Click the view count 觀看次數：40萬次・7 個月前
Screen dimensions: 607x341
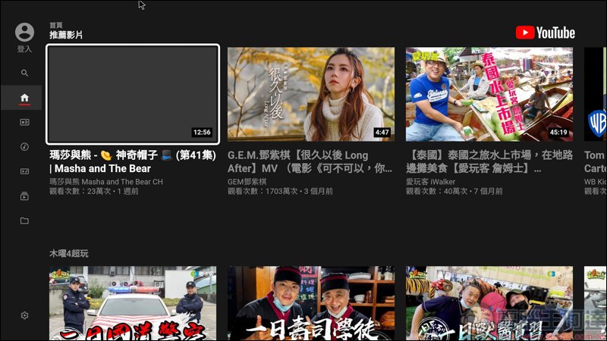454,192
